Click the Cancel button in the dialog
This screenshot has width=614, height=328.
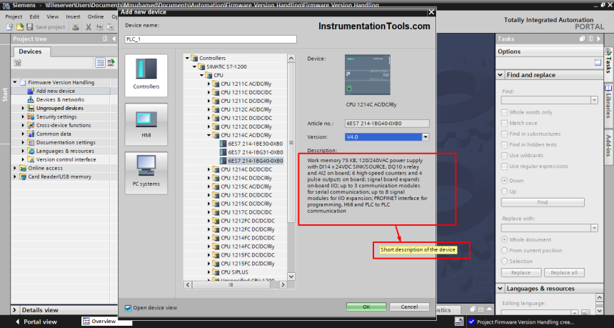409,307
